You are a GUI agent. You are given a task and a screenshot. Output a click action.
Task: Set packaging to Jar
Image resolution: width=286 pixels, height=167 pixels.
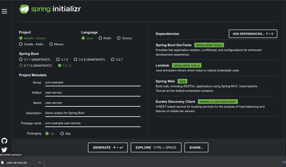[50, 133]
